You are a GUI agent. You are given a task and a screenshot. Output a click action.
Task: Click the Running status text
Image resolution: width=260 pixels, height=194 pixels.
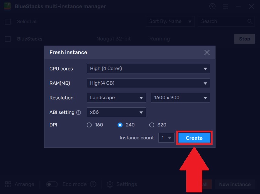pyautogui.click(x=159, y=39)
